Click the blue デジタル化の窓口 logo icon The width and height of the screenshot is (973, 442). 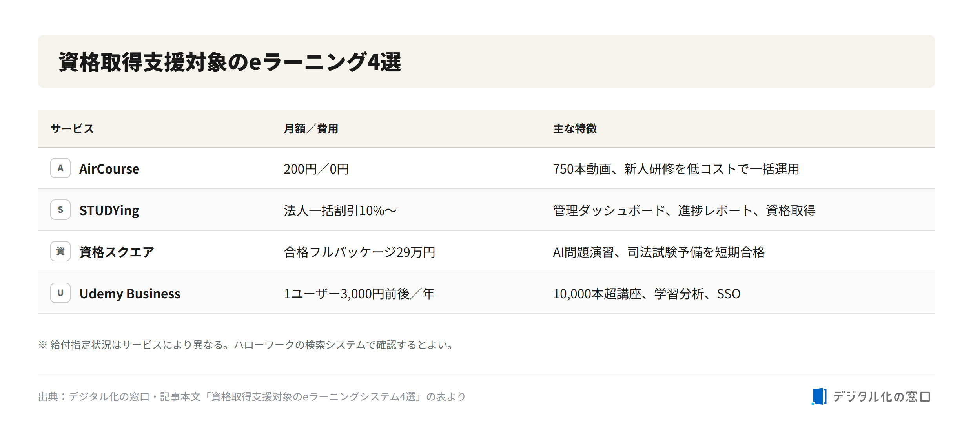(819, 396)
